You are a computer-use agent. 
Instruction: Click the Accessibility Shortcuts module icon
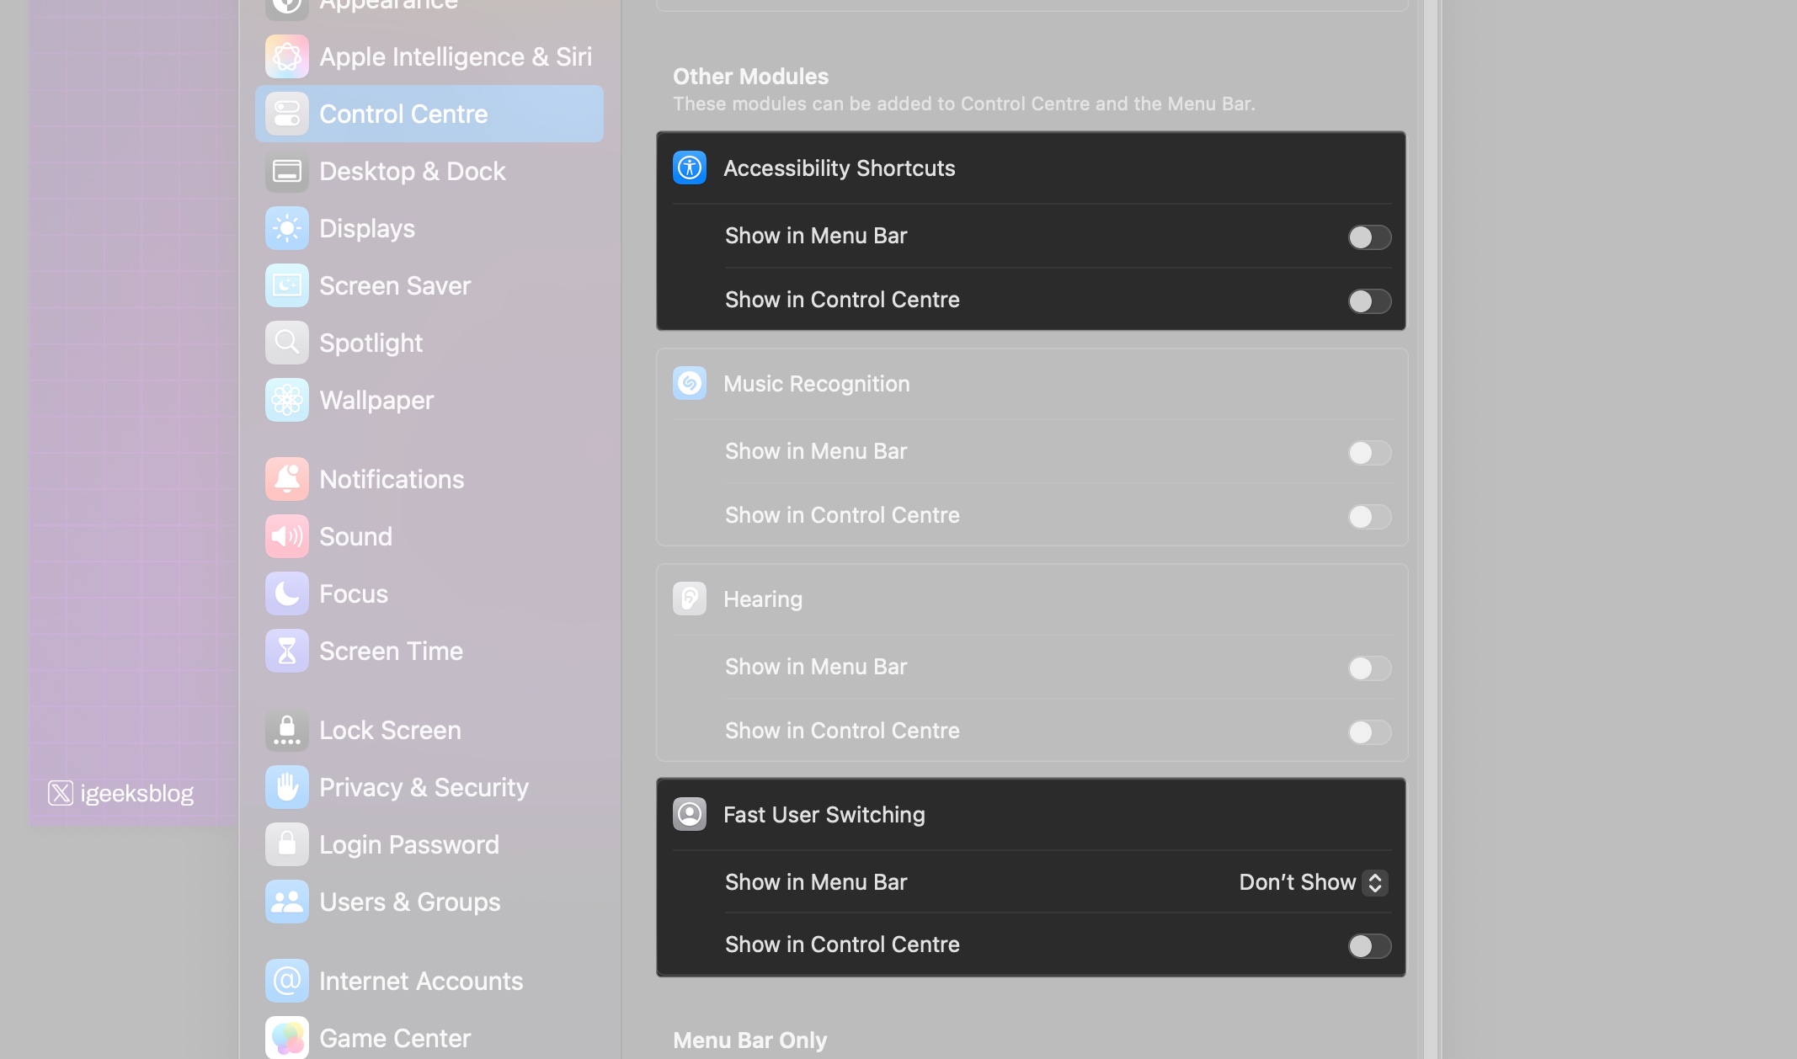690,168
